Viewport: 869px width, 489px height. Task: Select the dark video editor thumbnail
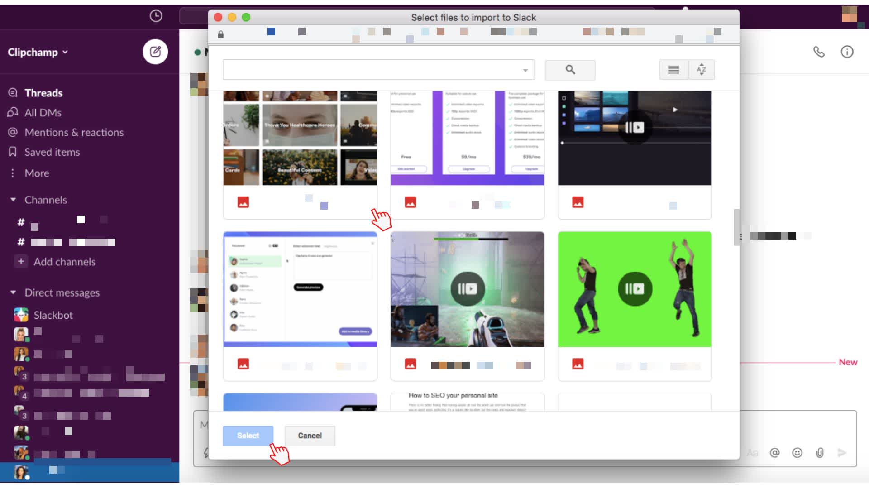pos(635,138)
